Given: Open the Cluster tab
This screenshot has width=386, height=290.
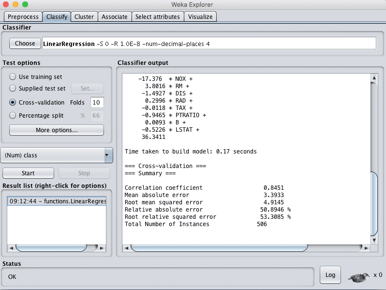Looking at the screenshot, I should coord(84,17).
